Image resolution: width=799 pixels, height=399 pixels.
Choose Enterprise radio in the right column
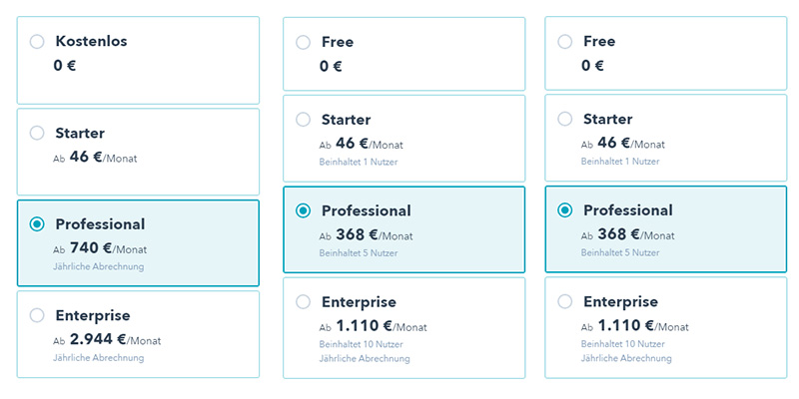(565, 301)
